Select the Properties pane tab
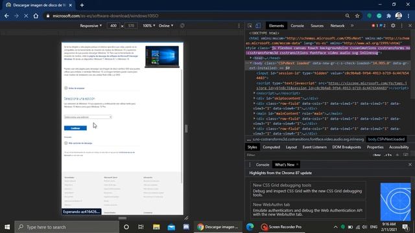This screenshot has height=233, width=415. tap(375, 147)
